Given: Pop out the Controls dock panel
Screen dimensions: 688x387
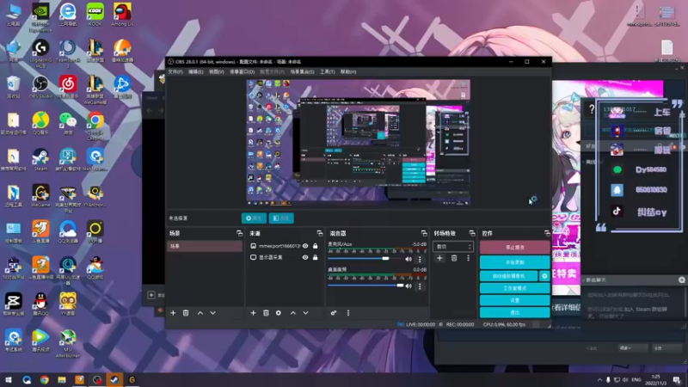Looking at the screenshot, I should (x=547, y=233).
